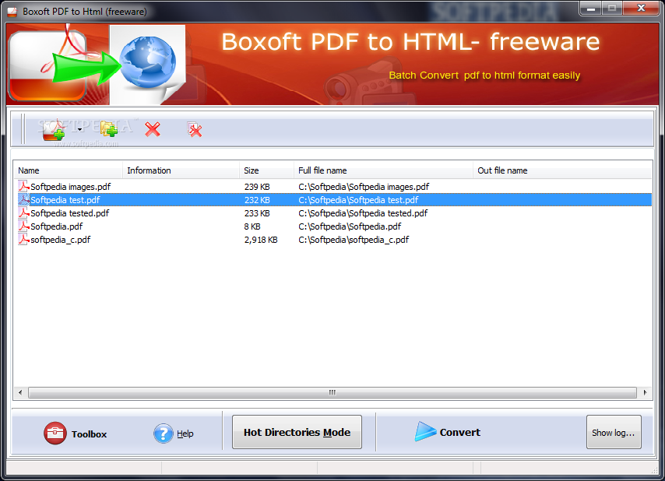The image size is (665, 481).
Task: Click the PDF icon next to Softpedia images.pdf
Action: point(23,186)
